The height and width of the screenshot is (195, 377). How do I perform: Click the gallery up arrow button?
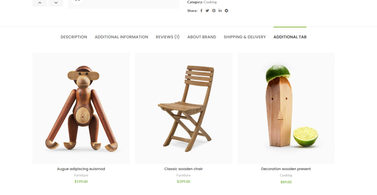40,3
